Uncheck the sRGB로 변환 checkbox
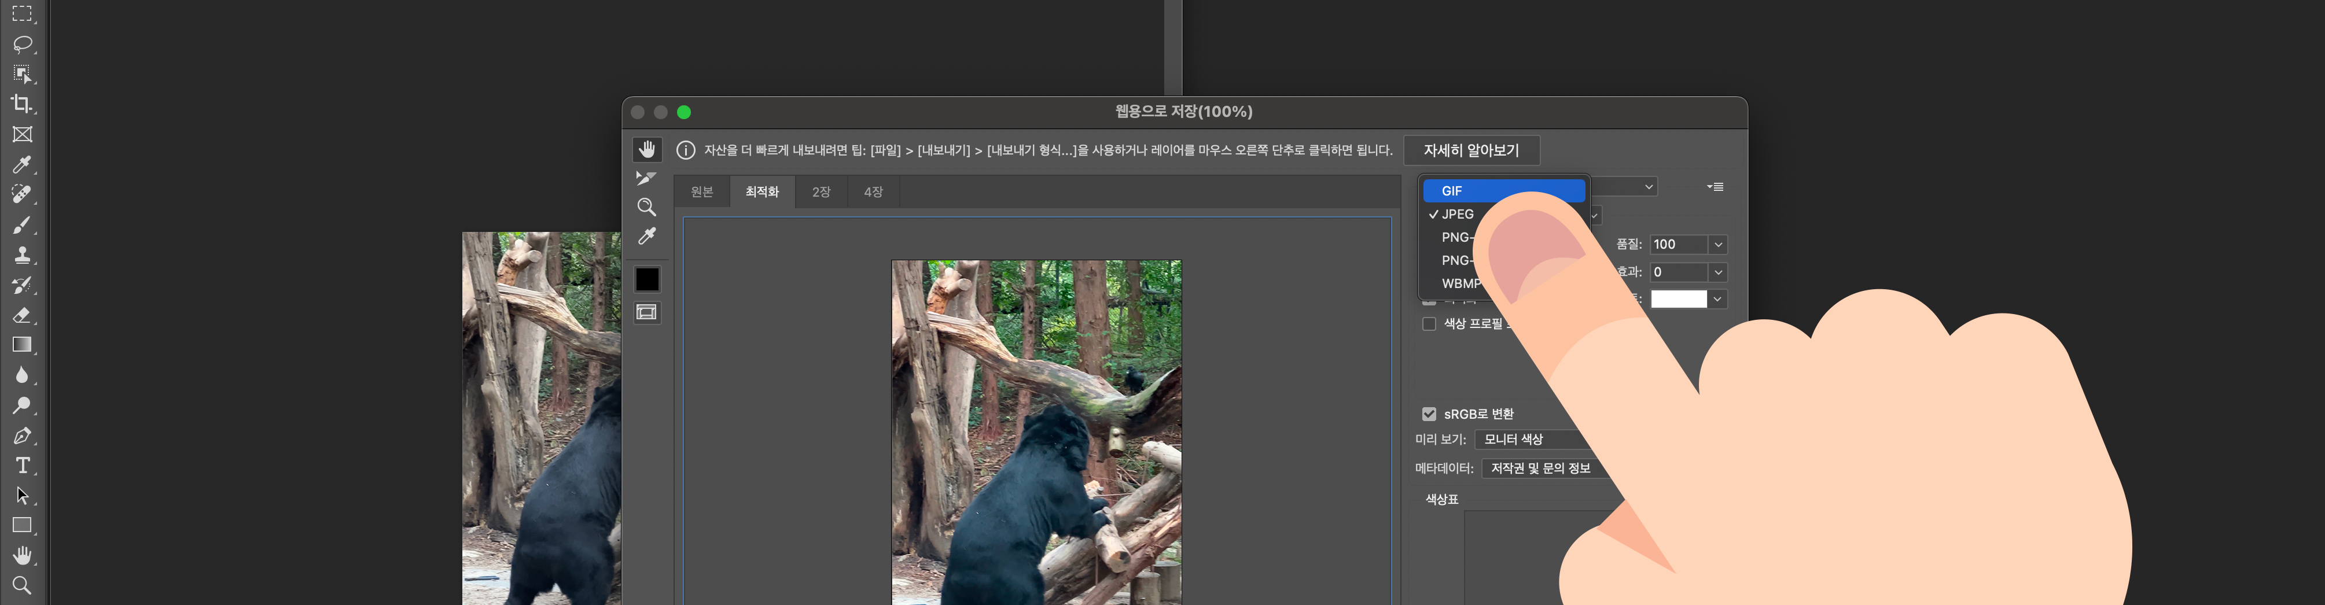 (x=1429, y=414)
